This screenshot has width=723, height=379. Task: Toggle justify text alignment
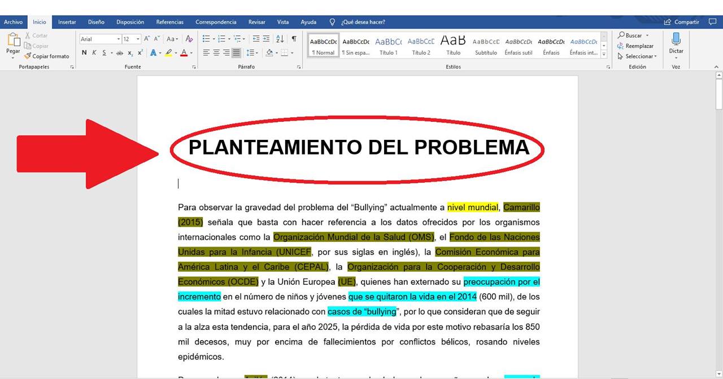[x=236, y=52]
